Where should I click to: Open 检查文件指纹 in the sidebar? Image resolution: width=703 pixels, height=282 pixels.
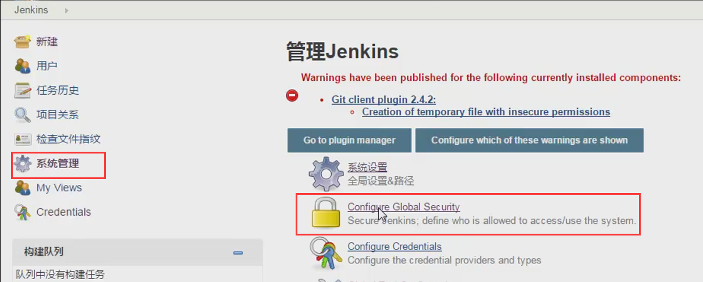pos(69,139)
